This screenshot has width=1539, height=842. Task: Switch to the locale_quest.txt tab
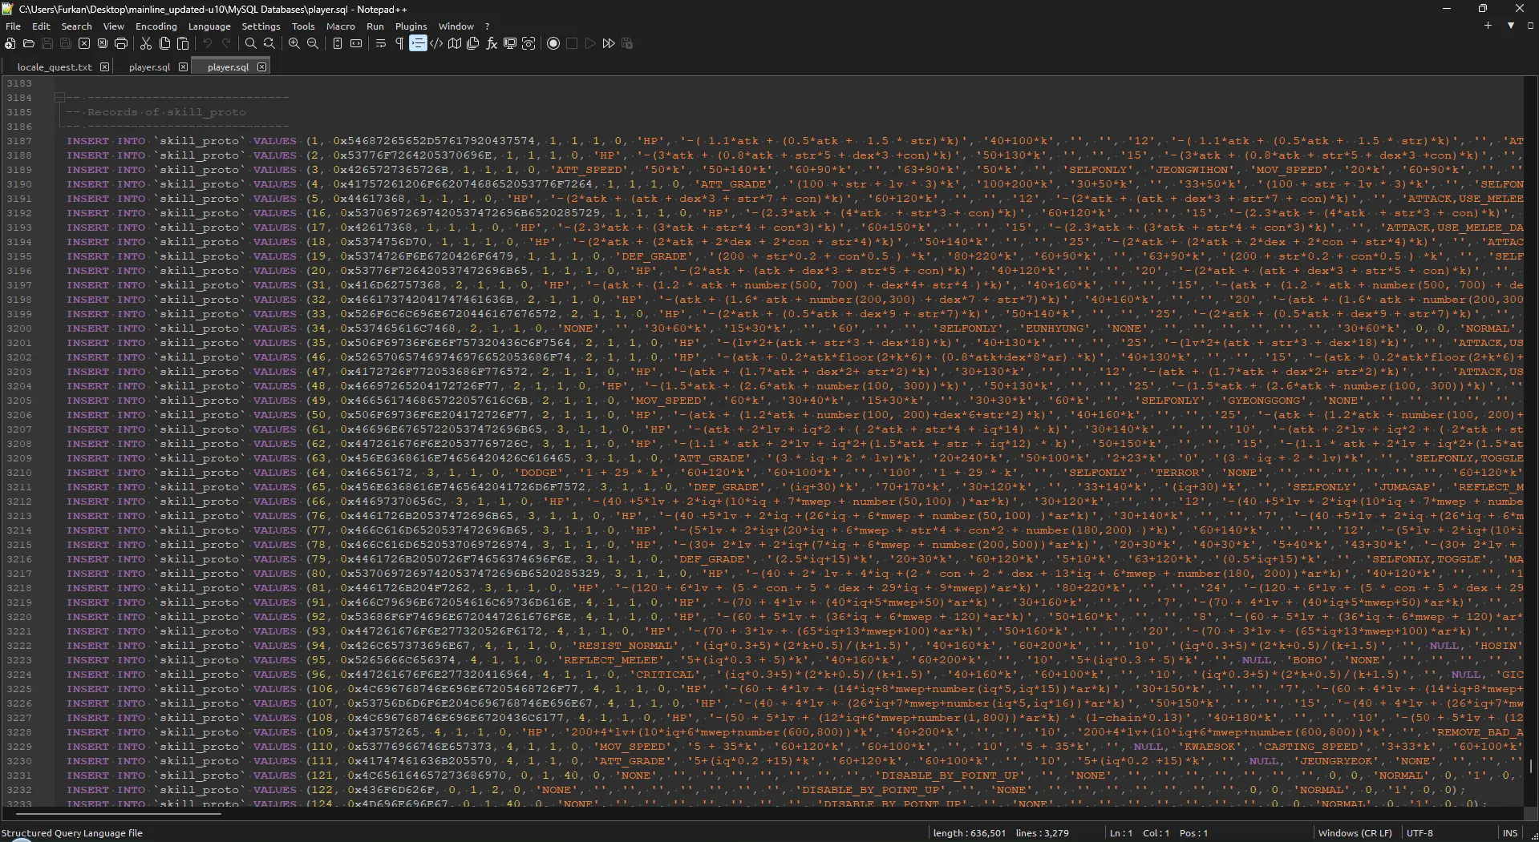(x=55, y=67)
